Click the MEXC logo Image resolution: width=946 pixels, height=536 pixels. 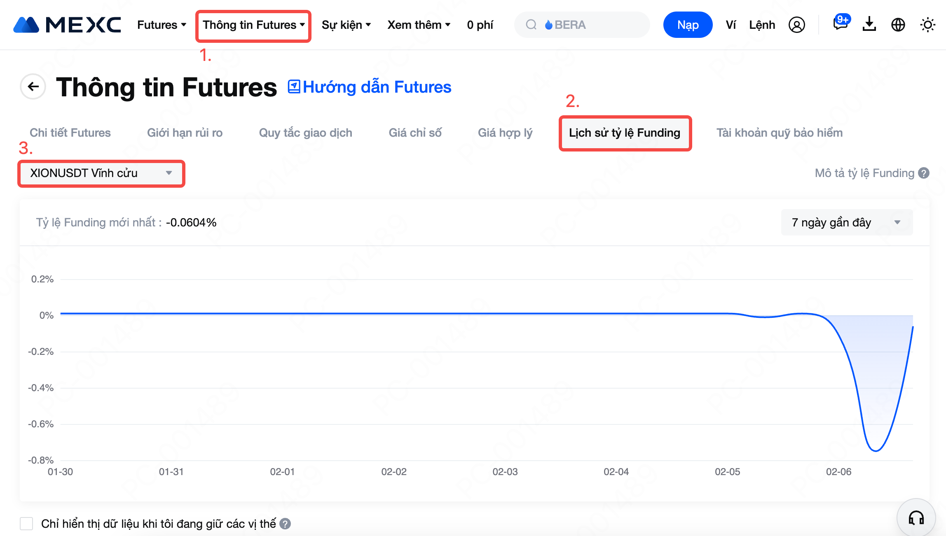[67, 25]
